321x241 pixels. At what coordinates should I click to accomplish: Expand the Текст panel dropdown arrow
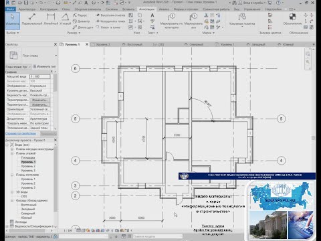tap(157, 33)
